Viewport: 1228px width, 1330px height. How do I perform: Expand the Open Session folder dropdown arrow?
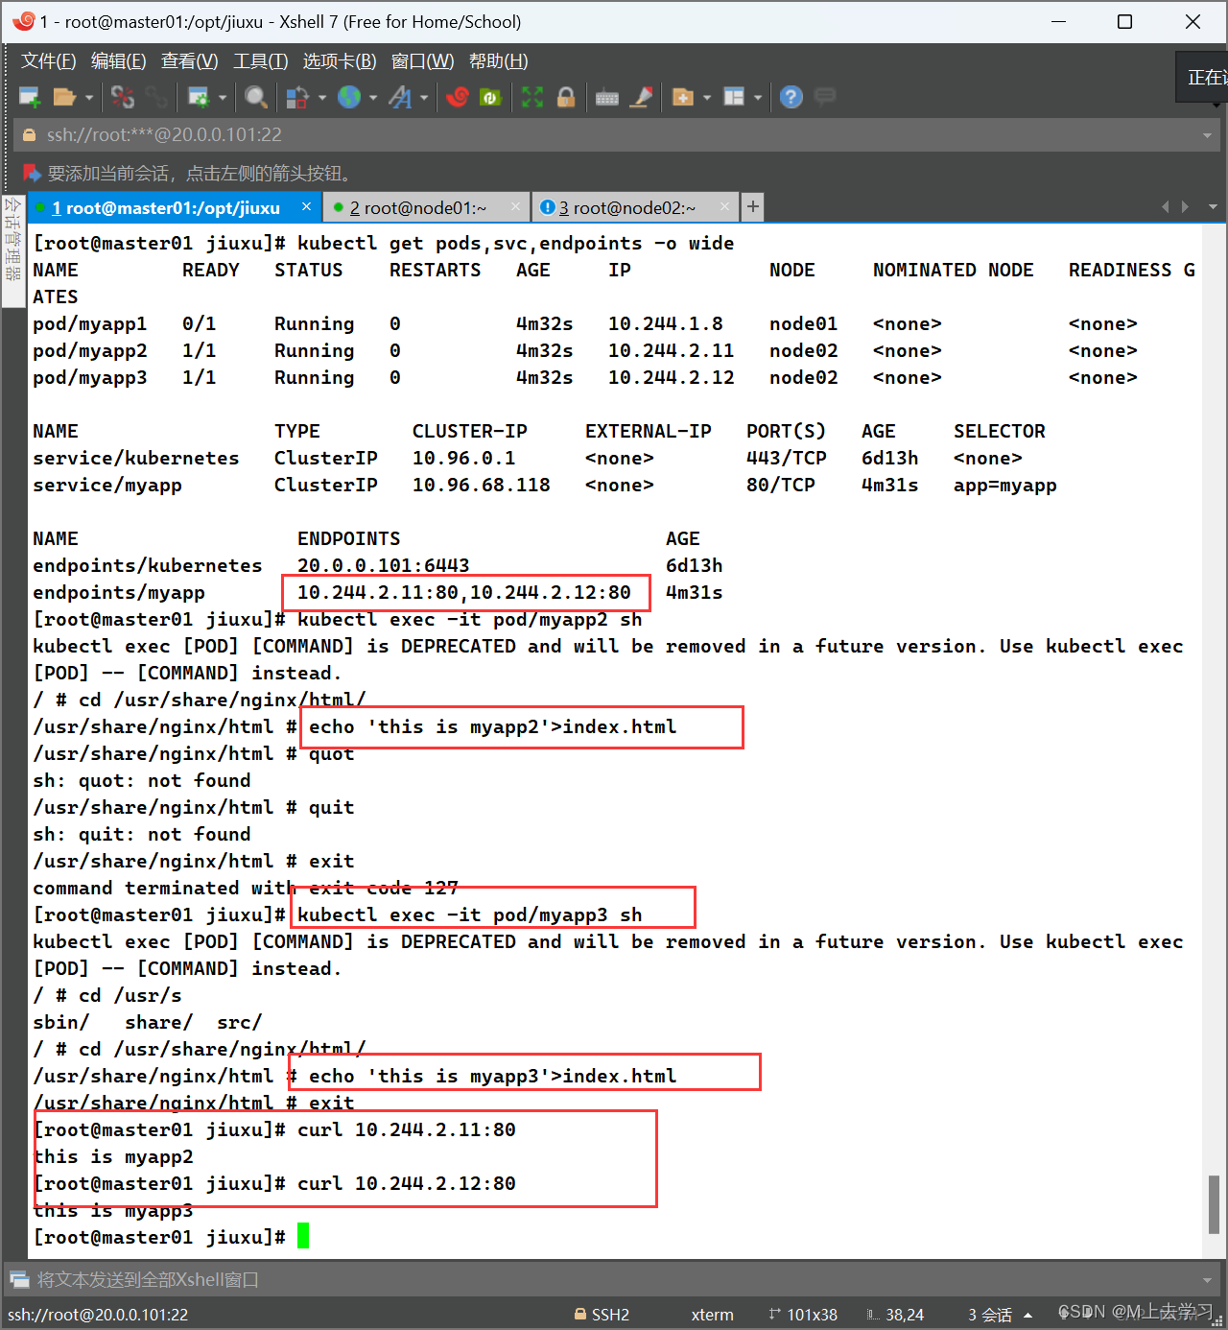(88, 97)
